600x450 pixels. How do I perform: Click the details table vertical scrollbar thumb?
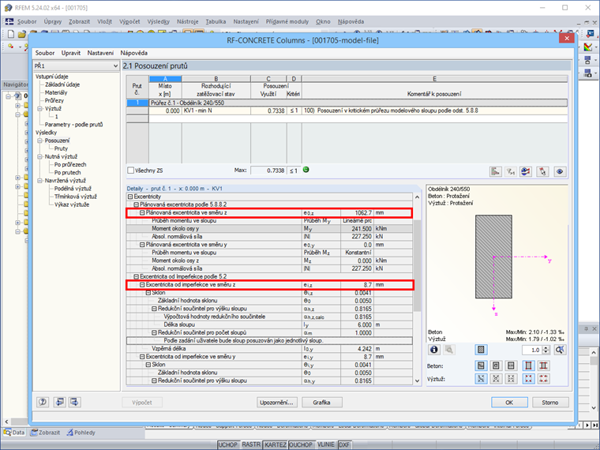tap(417, 264)
